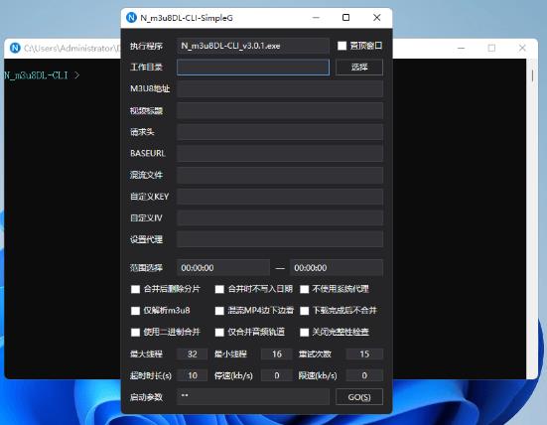Edit 超时时长(s) value 10
This screenshot has height=425, width=547.
pyautogui.click(x=193, y=375)
